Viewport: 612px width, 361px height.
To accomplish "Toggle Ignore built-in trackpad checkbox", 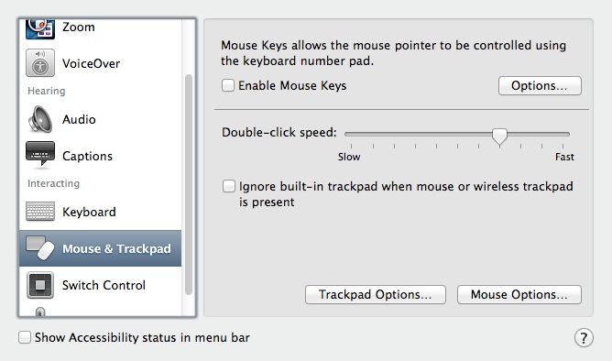I will point(229,186).
